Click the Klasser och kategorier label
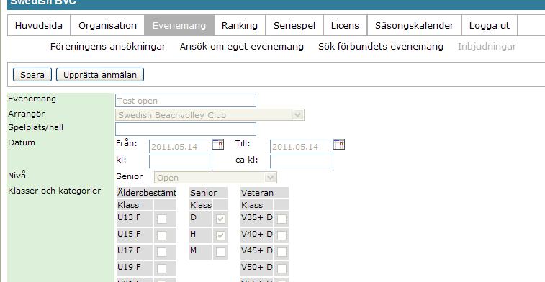This screenshot has height=282, width=545. point(55,191)
